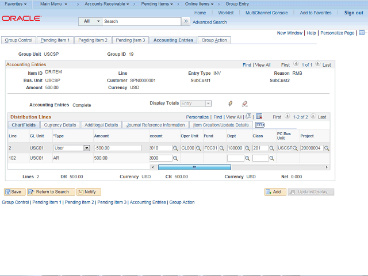368x276 pixels.
Task: Open the Currency Details grid tab
Action: click(60, 125)
